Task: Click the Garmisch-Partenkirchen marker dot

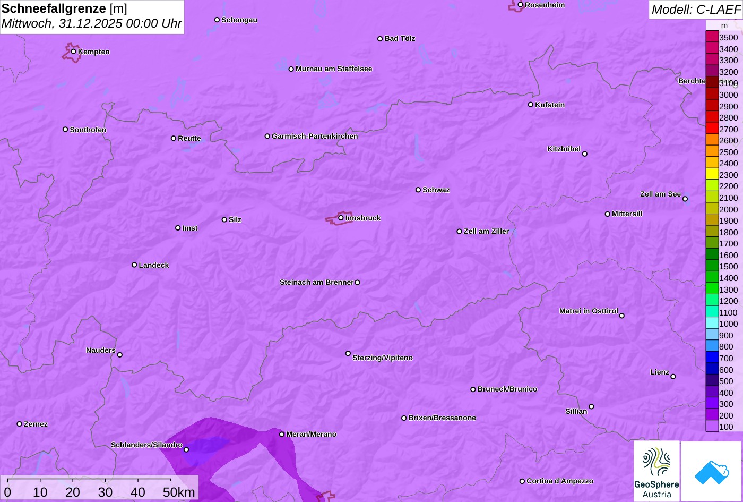Action: click(x=267, y=136)
